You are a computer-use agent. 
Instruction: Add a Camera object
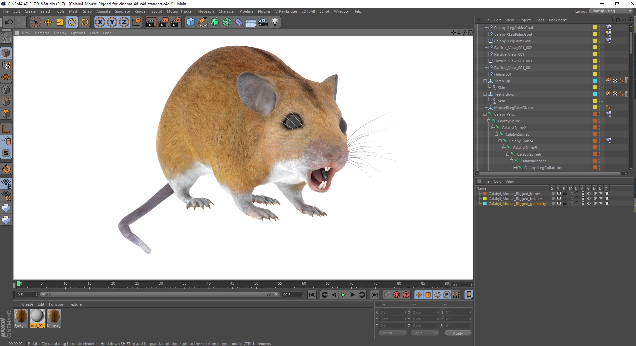click(263, 22)
